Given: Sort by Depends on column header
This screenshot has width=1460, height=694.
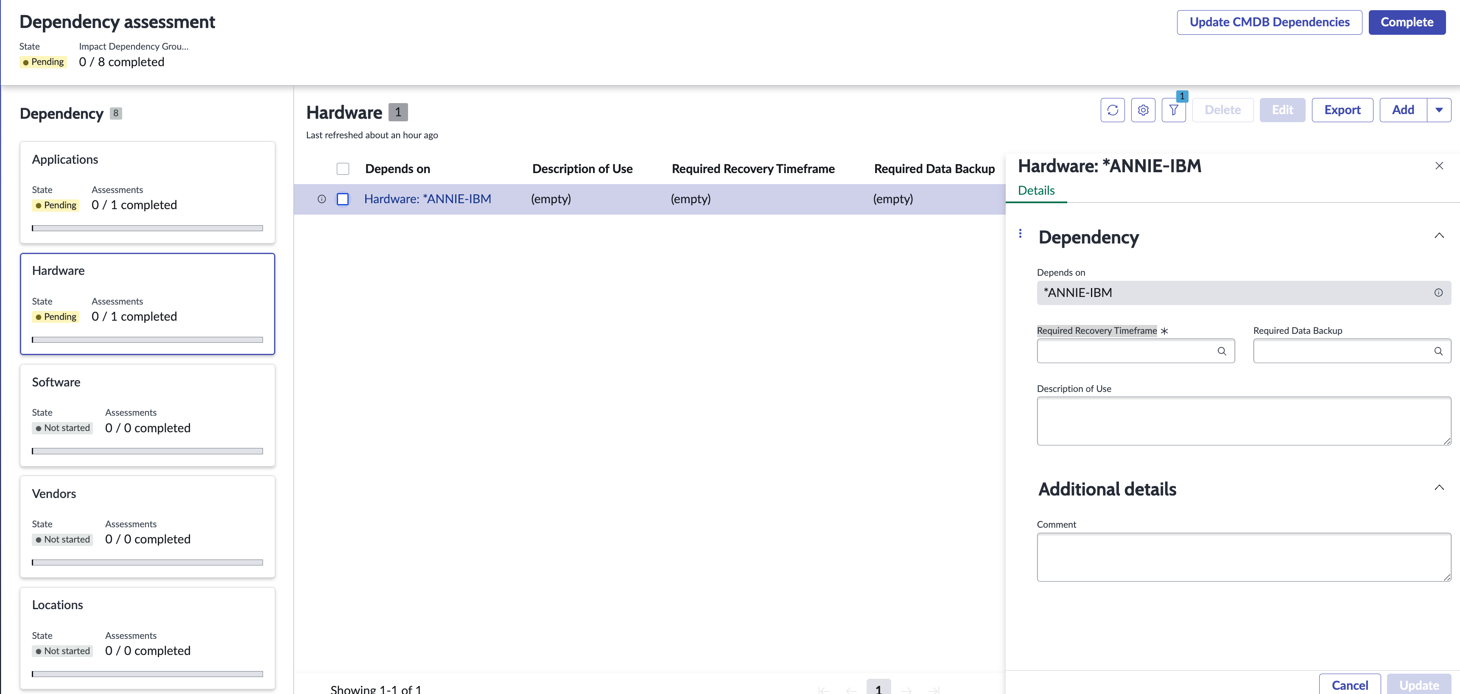Looking at the screenshot, I should point(397,169).
